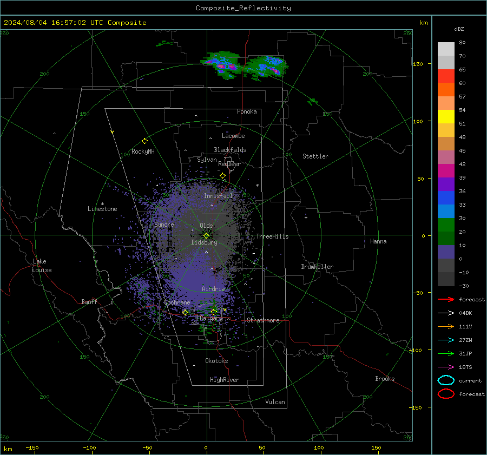Select the orange 111V arrow icon

[446, 326]
